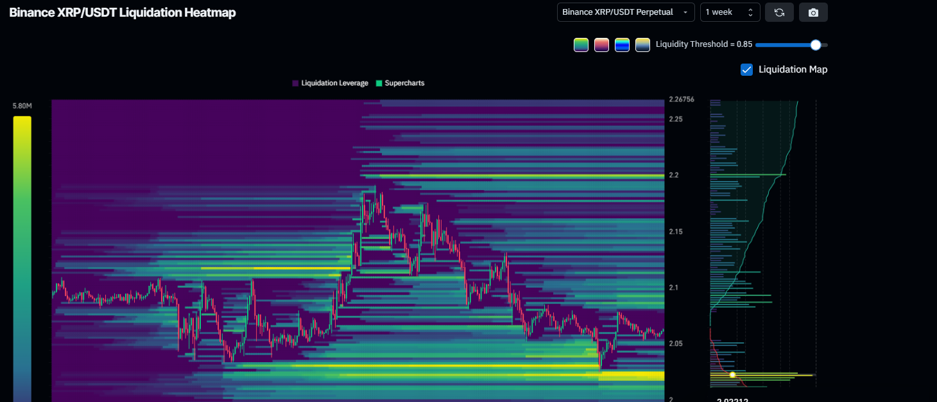Image resolution: width=937 pixels, height=402 pixels.
Task: Select the green-yellow gradient color swatch
Action: click(x=581, y=44)
